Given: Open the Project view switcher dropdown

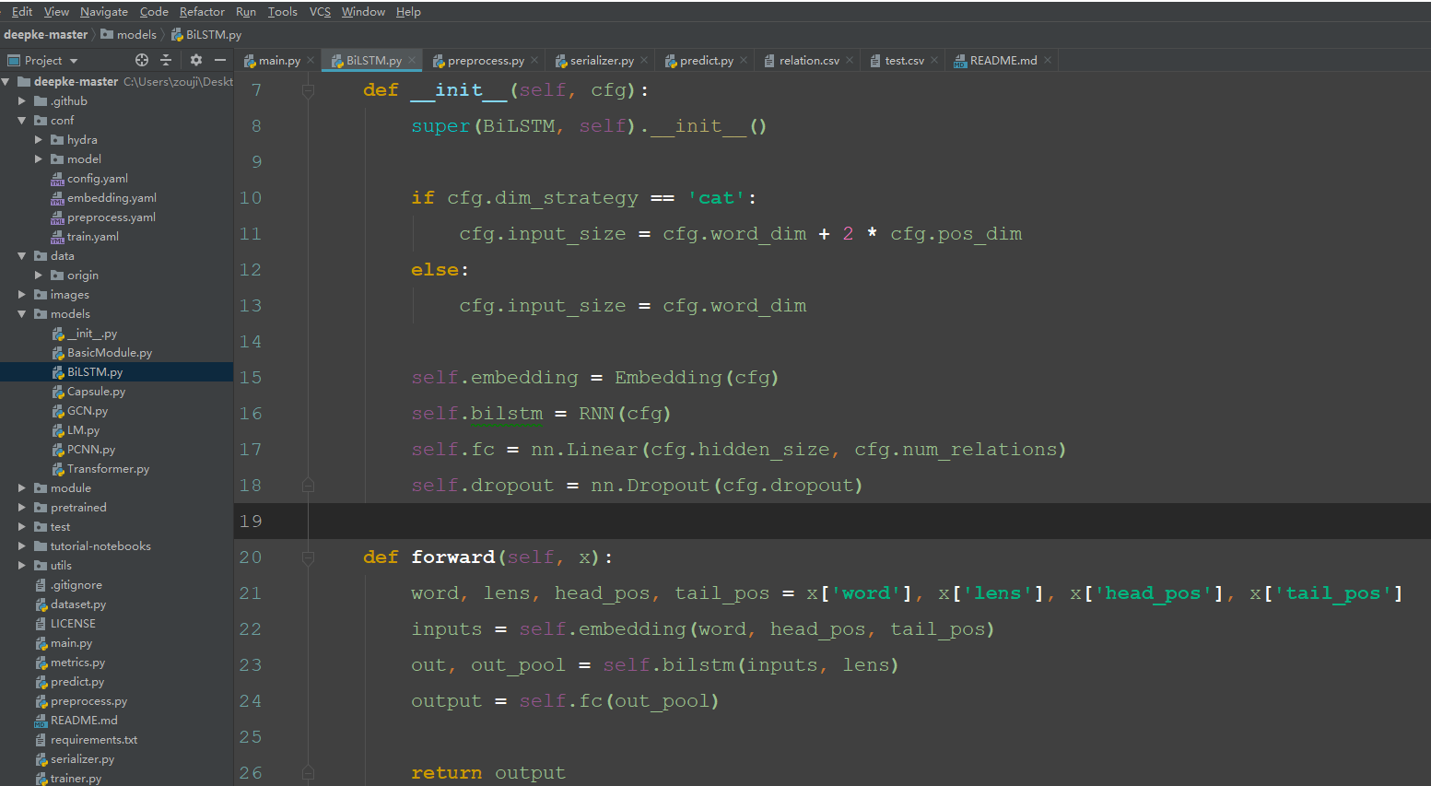Looking at the screenshot, I should (74, 60).
